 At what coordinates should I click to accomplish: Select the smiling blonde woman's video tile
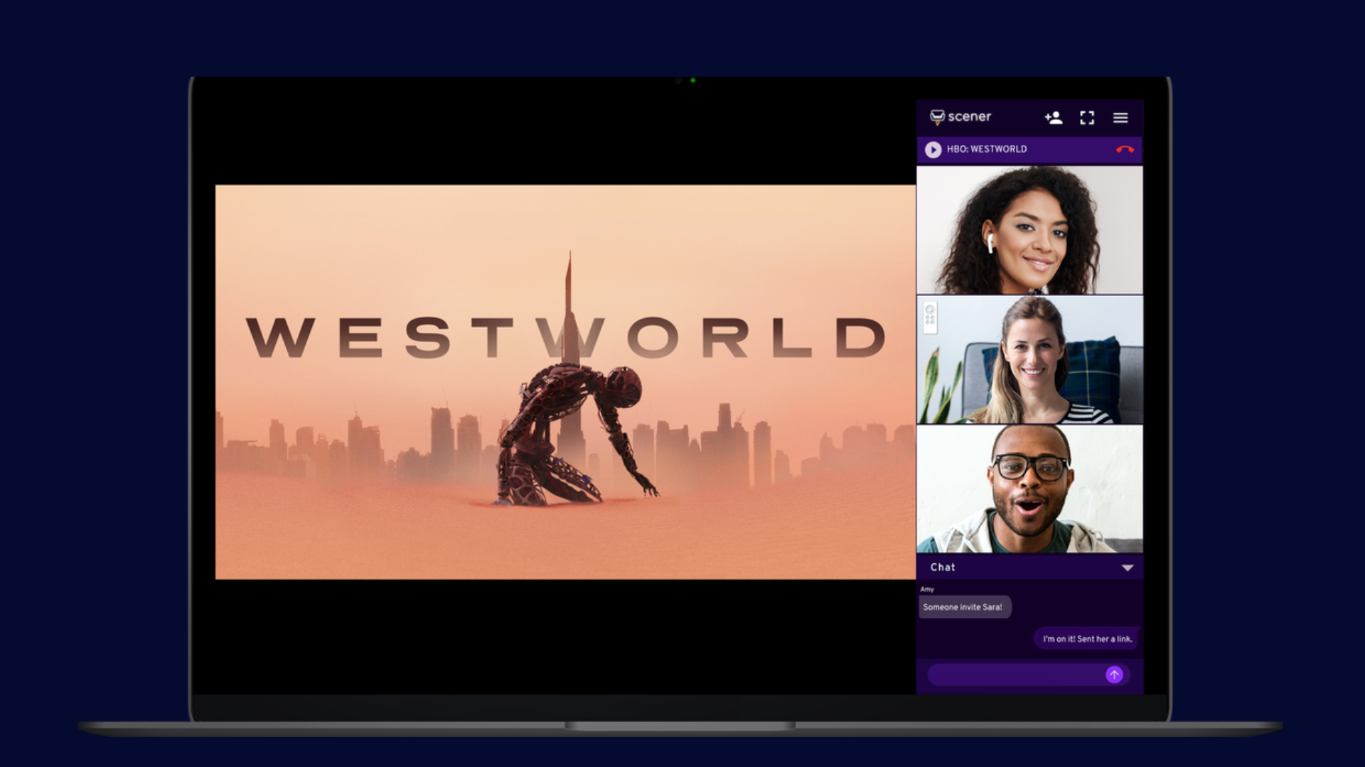tap(1029, 360)
